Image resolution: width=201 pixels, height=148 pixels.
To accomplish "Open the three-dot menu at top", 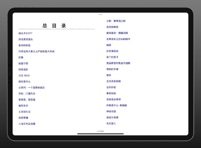I will [101, 15].
